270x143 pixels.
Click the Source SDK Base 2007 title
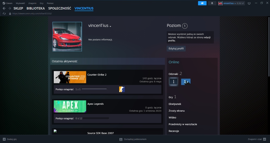(100, 133)
